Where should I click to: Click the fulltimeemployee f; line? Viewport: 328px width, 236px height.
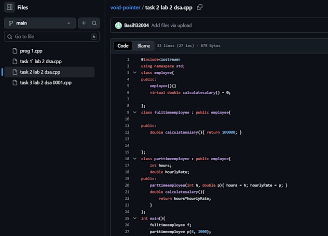(170, 225)
